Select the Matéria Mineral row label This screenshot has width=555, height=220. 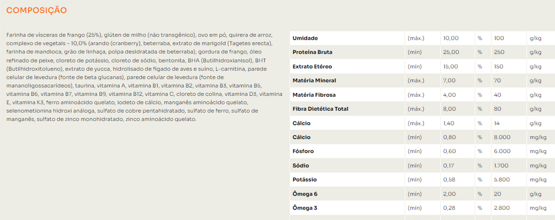coord(314,81)
